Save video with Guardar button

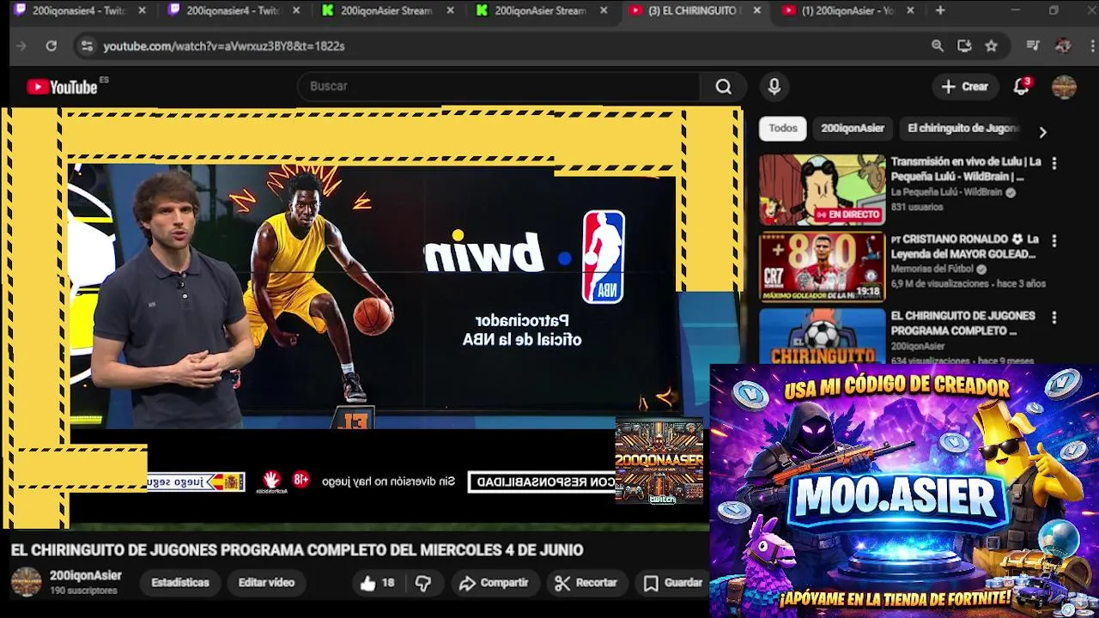pos(673,583)
